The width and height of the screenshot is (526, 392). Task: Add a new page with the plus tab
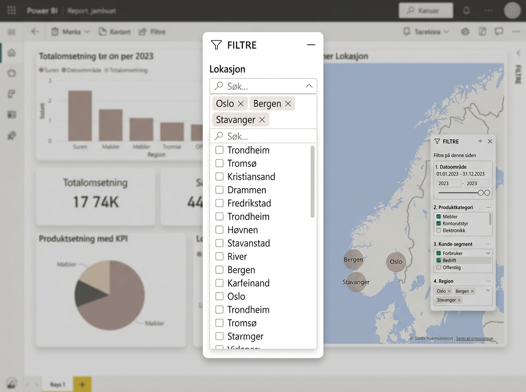82,385
